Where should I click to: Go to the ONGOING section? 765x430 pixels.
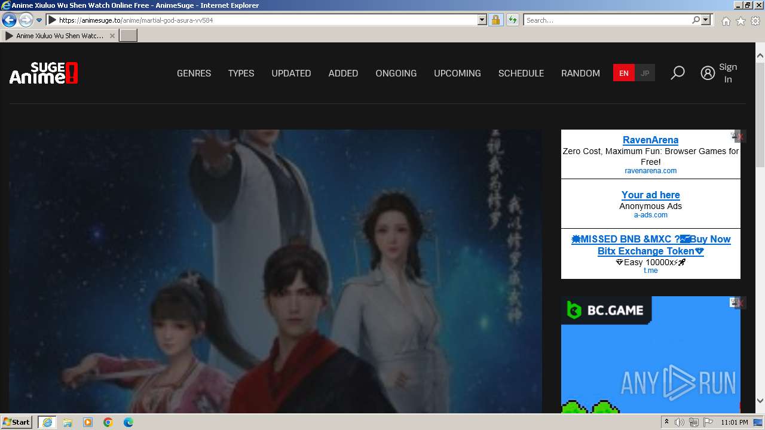tap(396, 73)
